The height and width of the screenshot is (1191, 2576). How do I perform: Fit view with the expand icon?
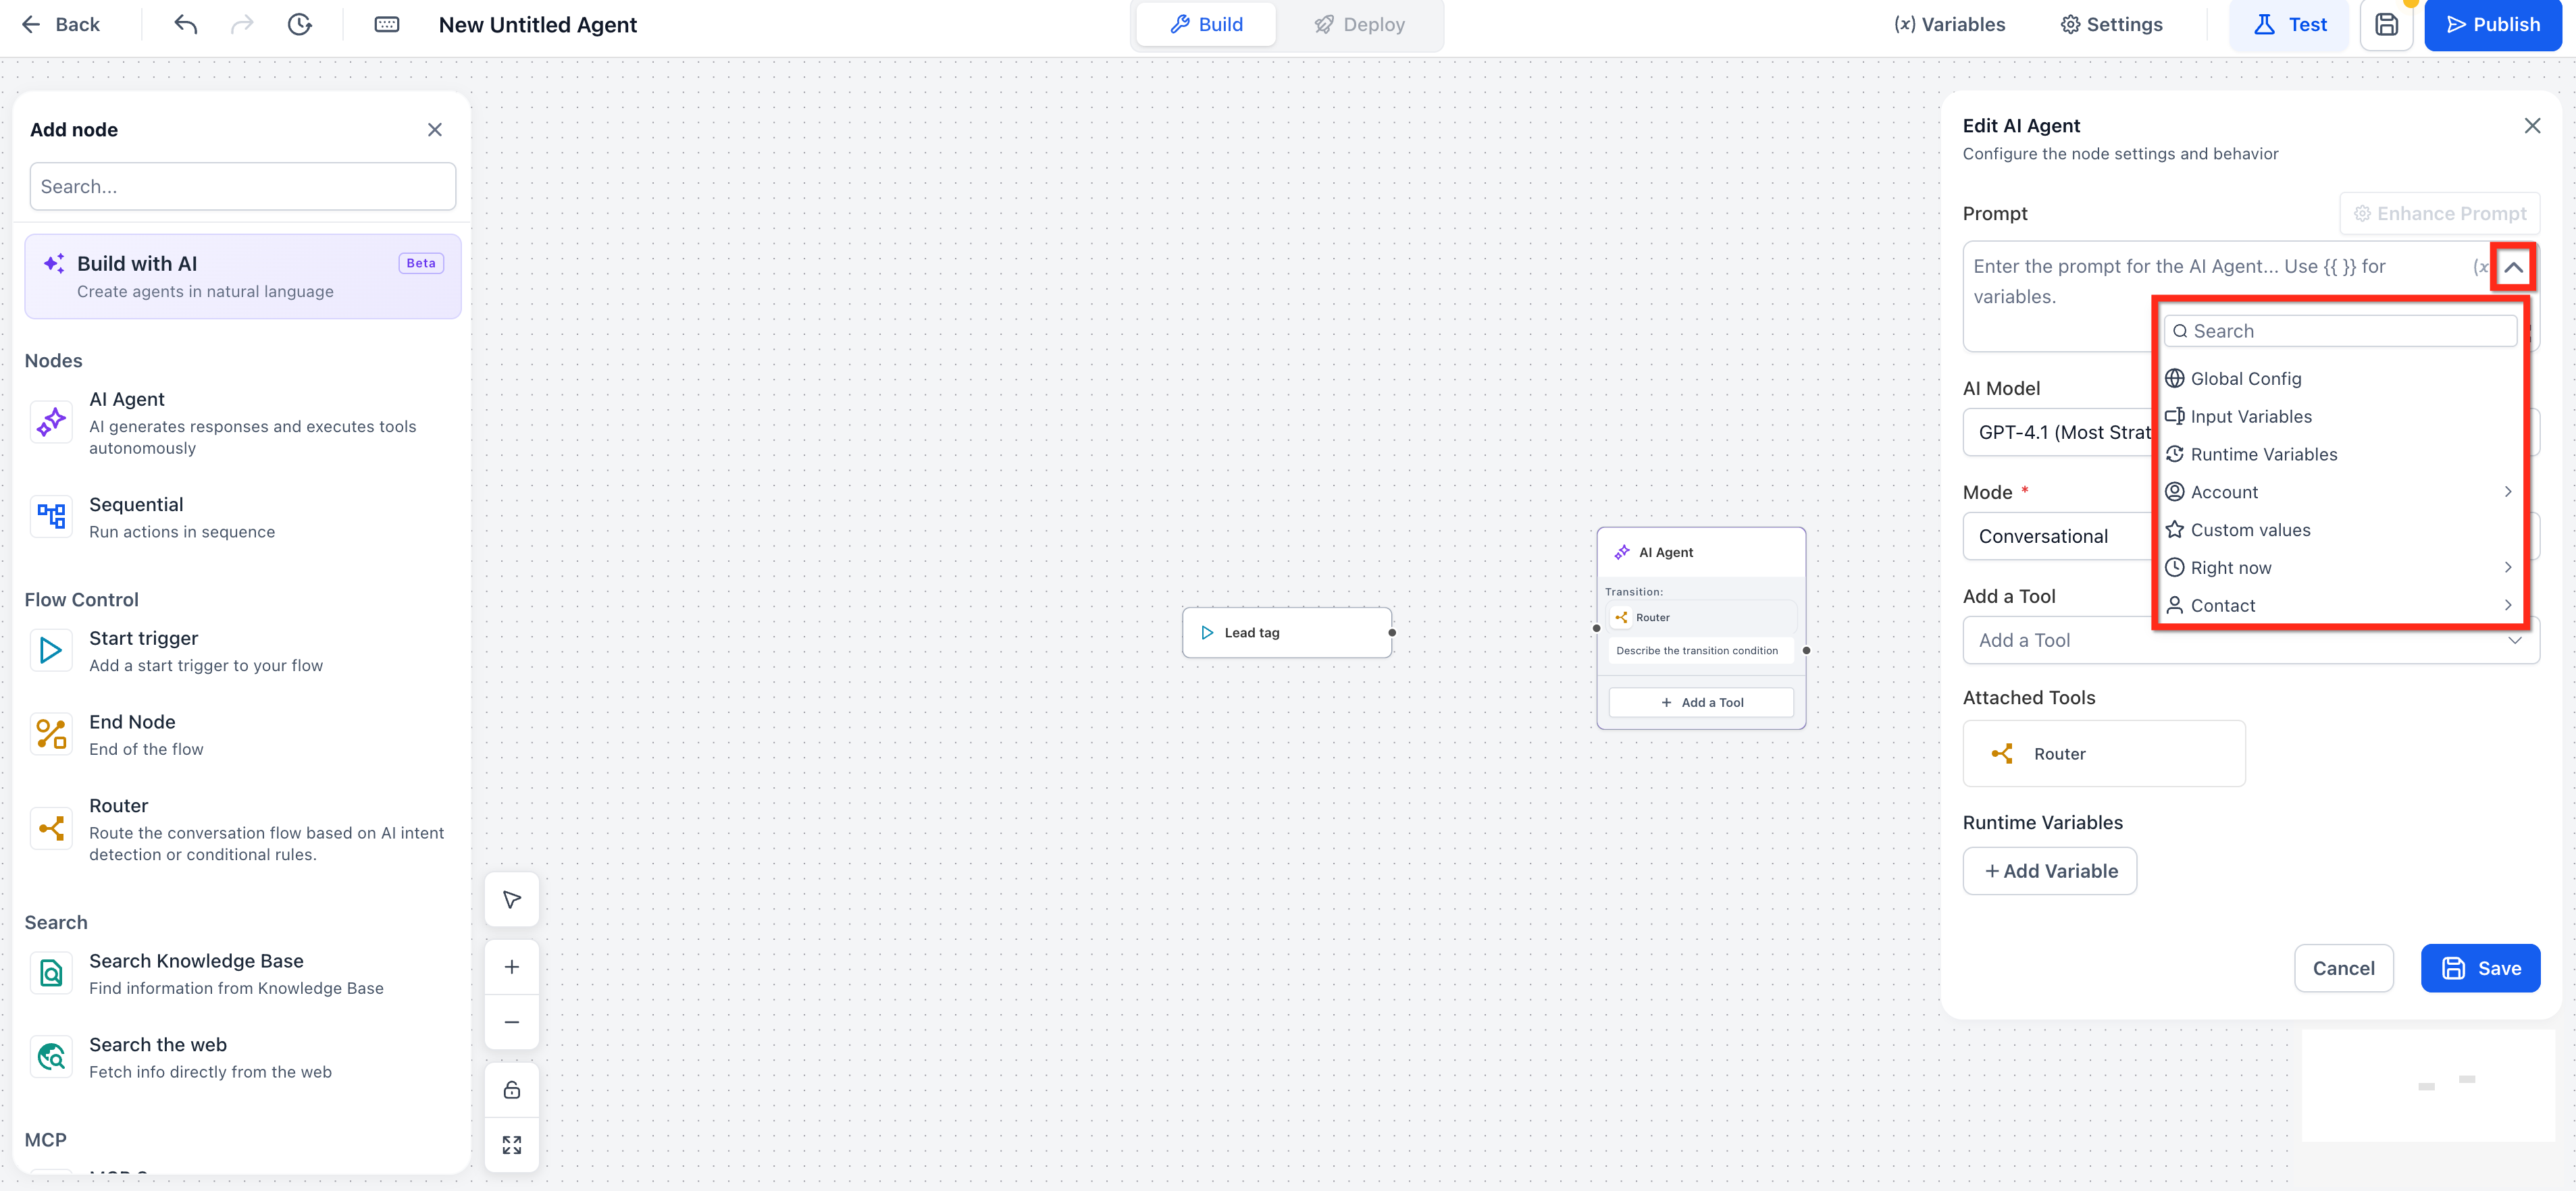pyautogui.click(x=512, y=1145)
